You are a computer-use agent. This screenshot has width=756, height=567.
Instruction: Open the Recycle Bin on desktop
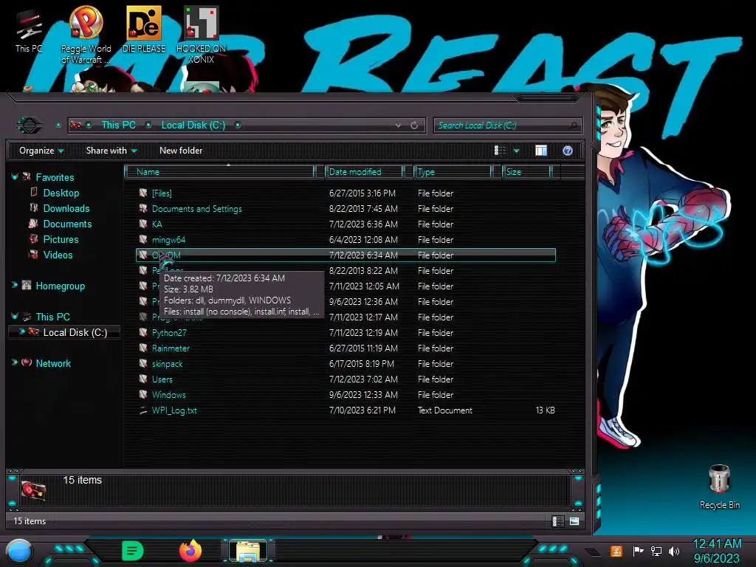[x=719, y=486]
